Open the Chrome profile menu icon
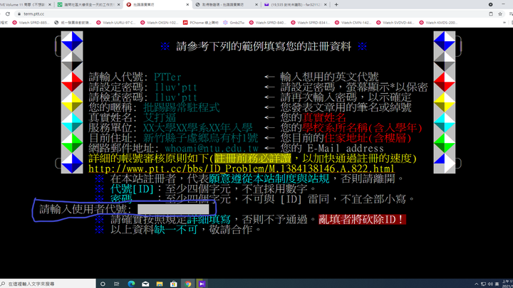 point(490,4)
